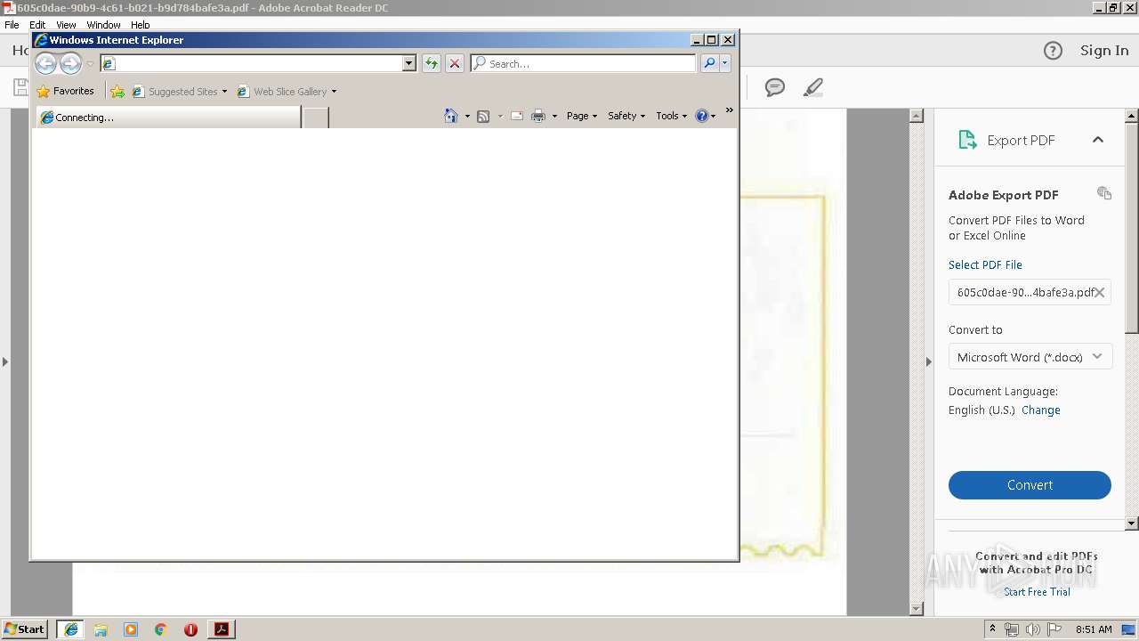Image resolution: width=1139 pixels, height=641 pixels.
Task: Select the Connecting... tab in IE
Action: point(168,117)
